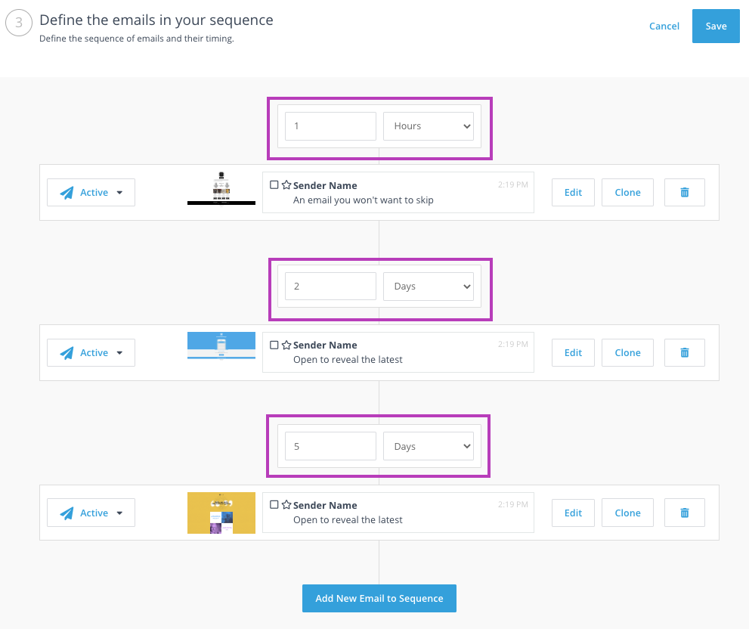Viewport: 749px width, 629px height.
Task: Click the star icon in the third email preview
Action: point(286,505)
